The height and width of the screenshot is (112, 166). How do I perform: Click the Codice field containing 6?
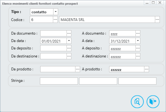click(41, 19)
